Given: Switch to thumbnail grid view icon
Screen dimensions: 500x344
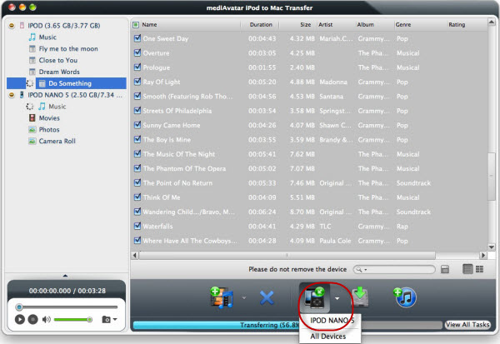Looking at the screenshot, I should click(480, 269).
